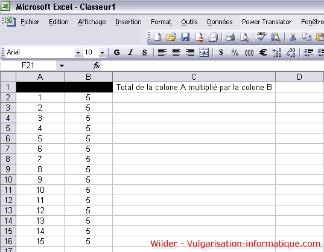The width and height of the screenshot is (324, 252).
Task: Open a file with the Open folder icon
Action: 171,37
